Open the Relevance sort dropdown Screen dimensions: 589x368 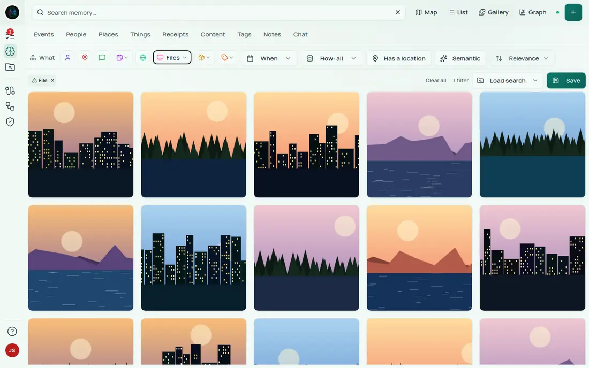[x=522, y=58]
